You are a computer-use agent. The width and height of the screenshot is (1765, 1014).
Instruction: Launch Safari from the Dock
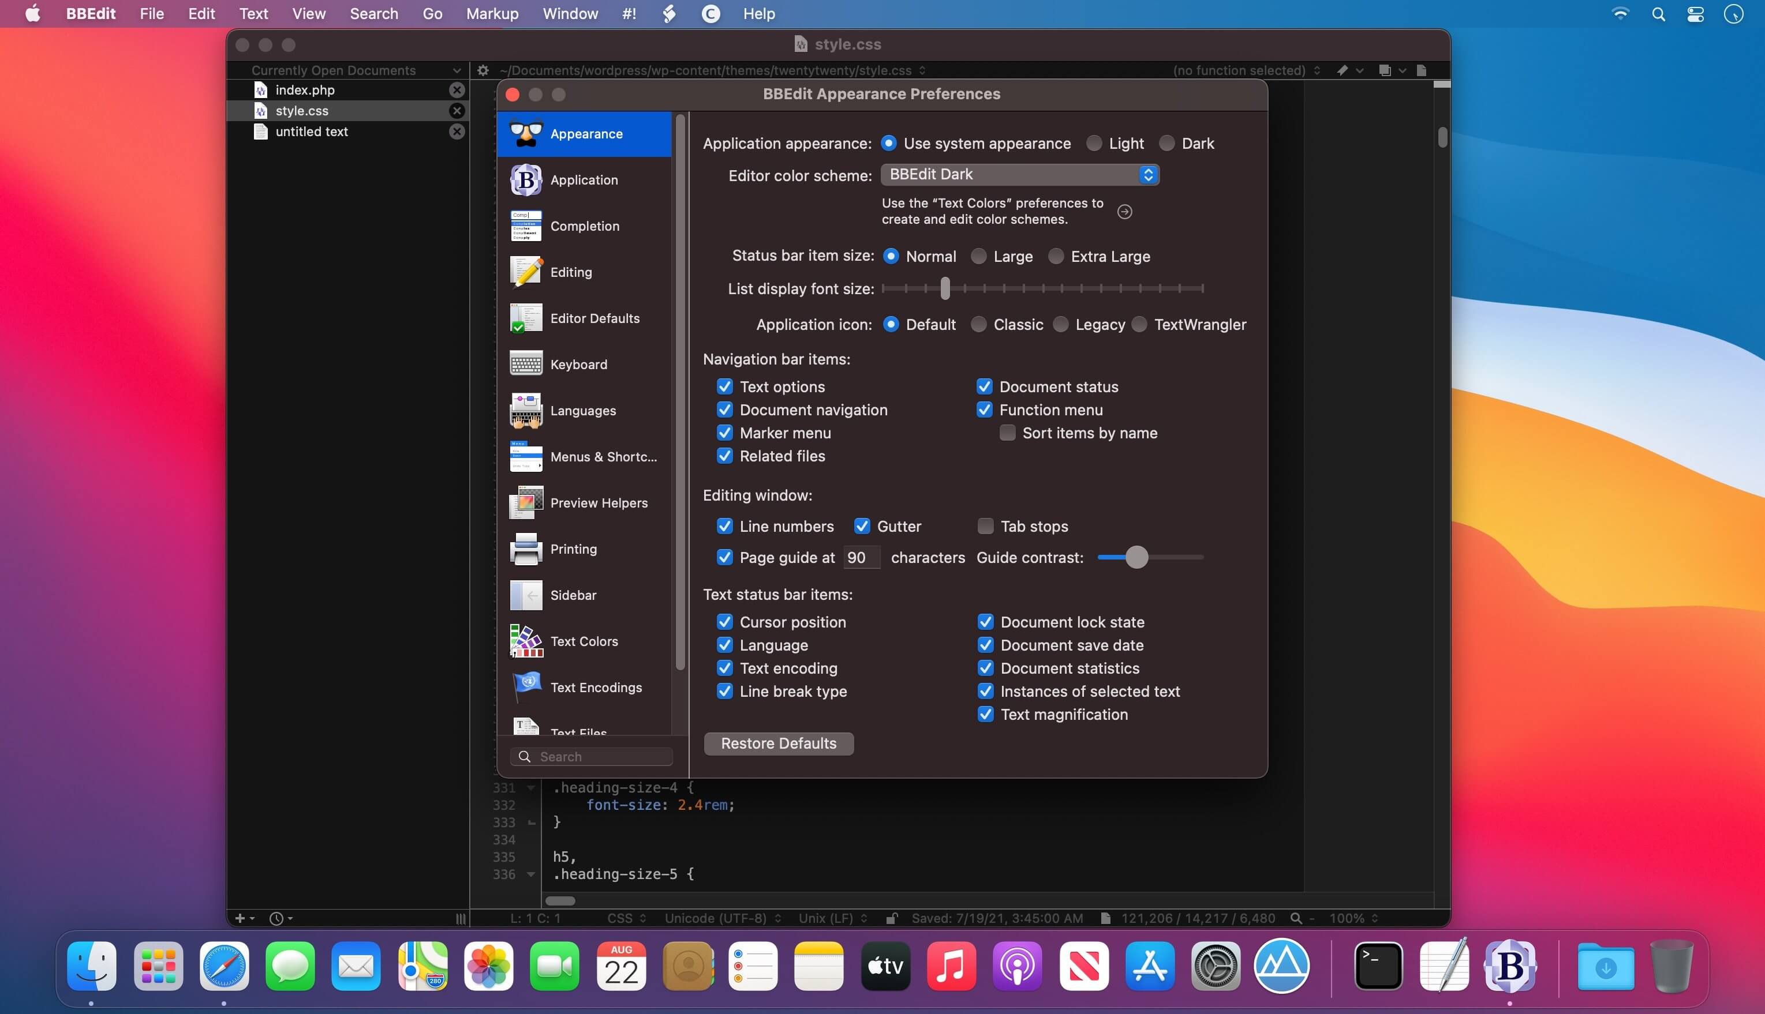tap(224, 966)
